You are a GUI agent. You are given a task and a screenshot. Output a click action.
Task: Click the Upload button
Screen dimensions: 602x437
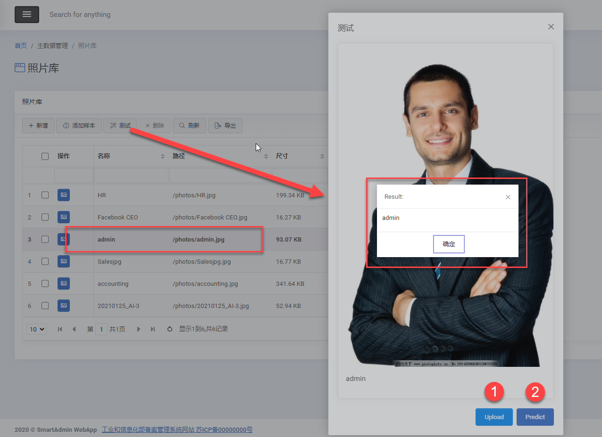494,417
